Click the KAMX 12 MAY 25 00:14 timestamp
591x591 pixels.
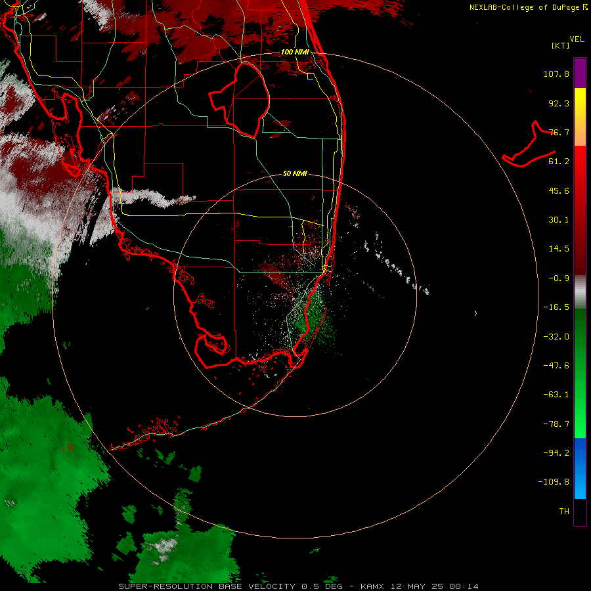pyautogui.click(x=419, y=586)
